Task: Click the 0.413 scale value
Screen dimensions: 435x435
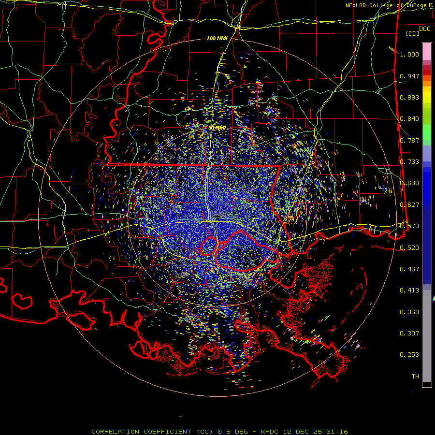Action: coord(409,290)
